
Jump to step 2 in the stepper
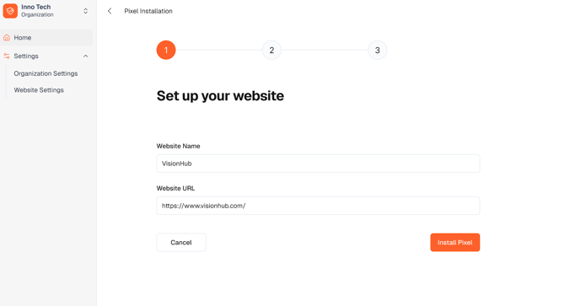(272, 50)
